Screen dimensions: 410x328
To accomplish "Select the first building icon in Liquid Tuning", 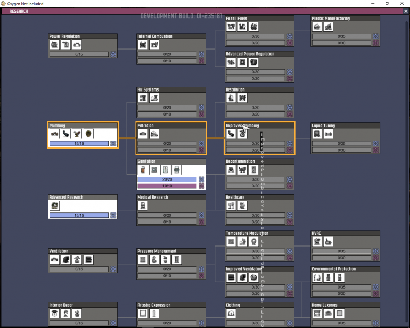I will tap(317, 134).
